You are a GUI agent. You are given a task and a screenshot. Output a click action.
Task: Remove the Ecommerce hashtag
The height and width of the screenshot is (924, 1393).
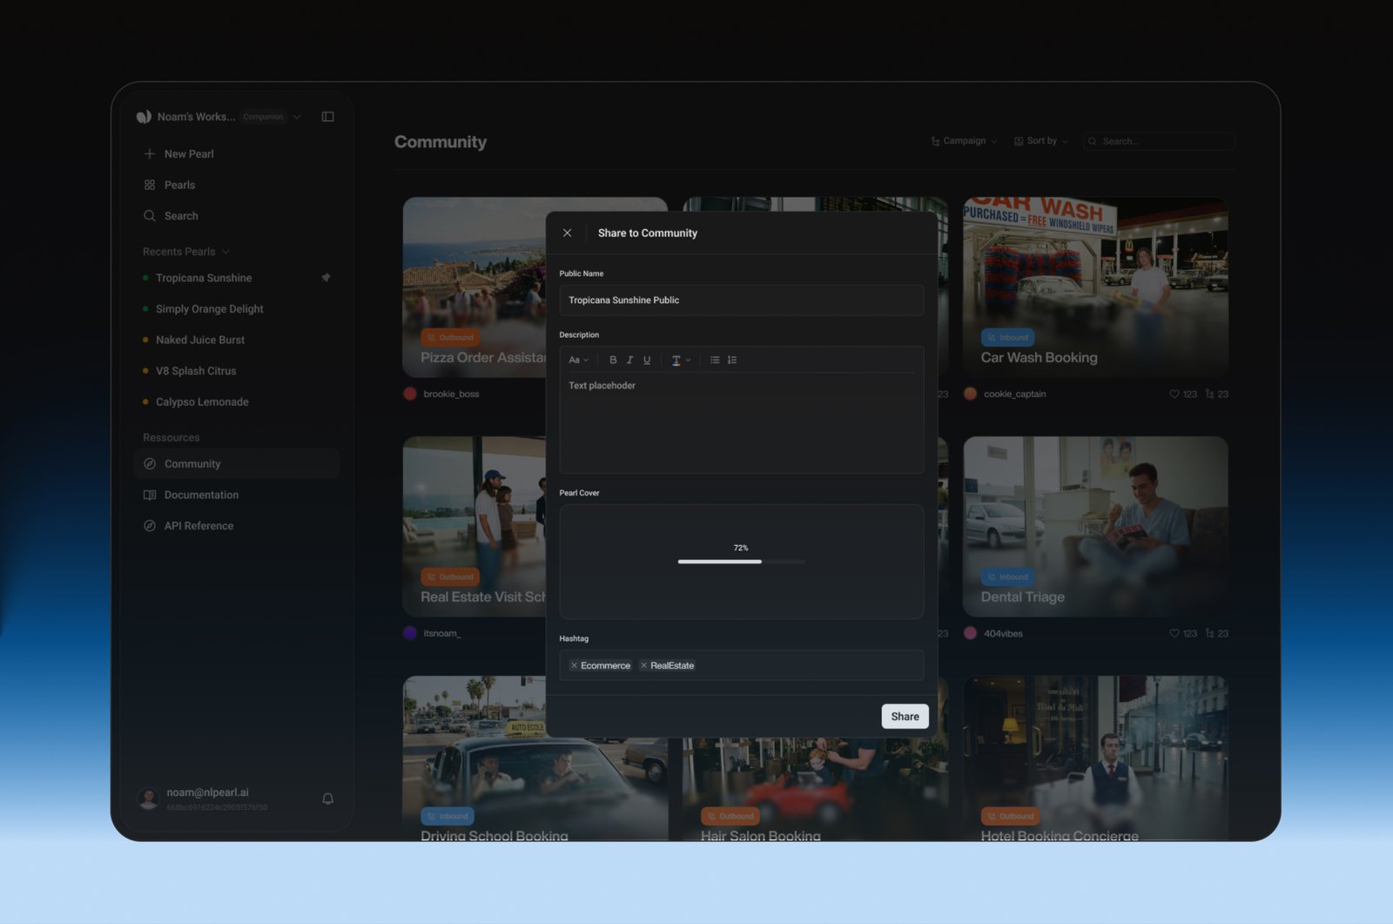[x=574, y=665]
